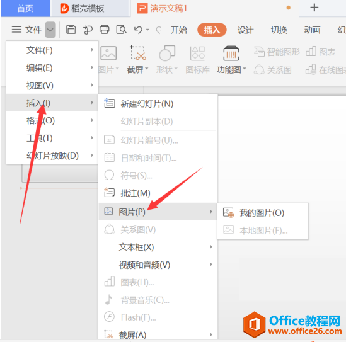Screen dimensions: 346x342
Task: Click the 在线图表 online chart icon
Action: [x=311, y=70]
